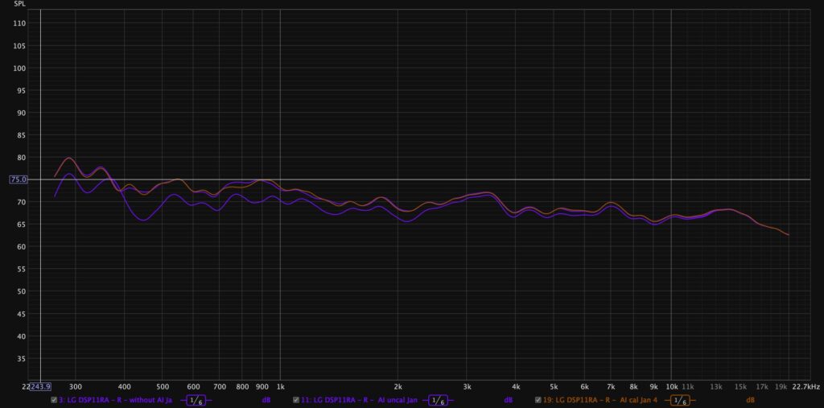Toggle the '11: LG DSP11RA AI uncal' checkbox

pos(296,400)
